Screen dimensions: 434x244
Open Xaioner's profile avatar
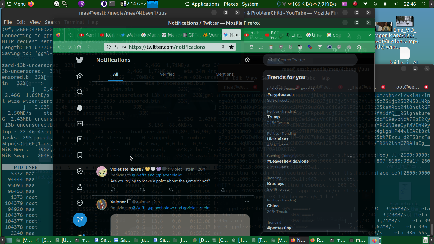102,204
